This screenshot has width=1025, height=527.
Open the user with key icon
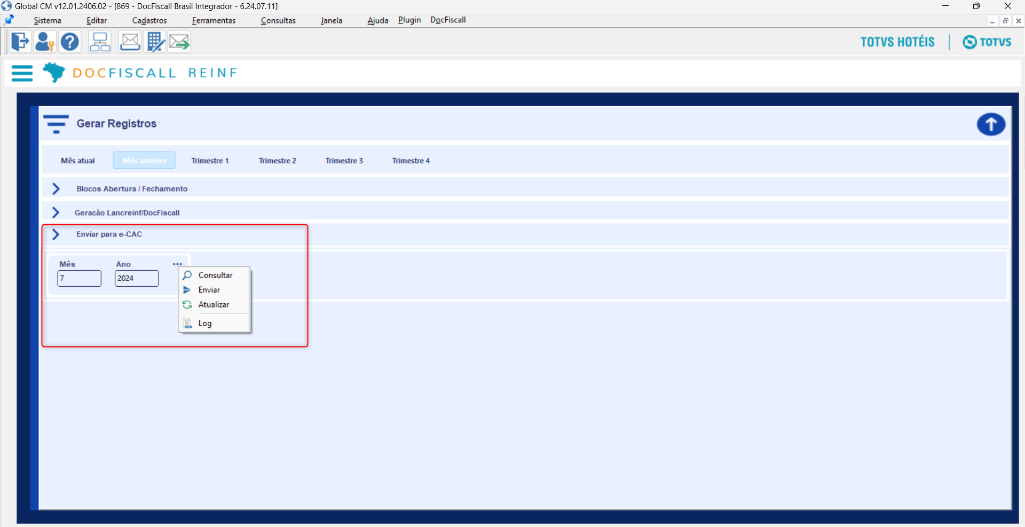coord(45,42)
